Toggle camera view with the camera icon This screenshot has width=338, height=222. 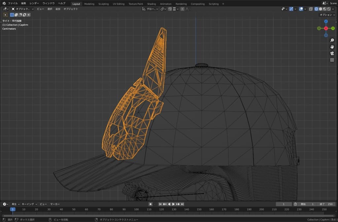coord(332,53)
